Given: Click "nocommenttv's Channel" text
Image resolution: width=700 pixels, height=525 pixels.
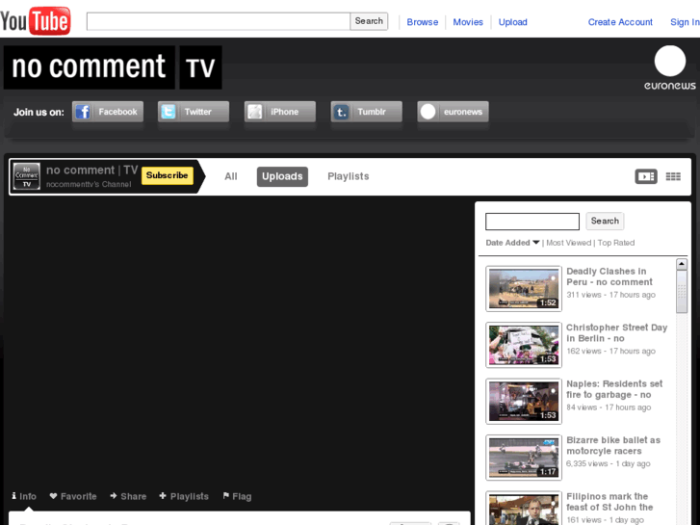Looking at the screenshot, I should click(89, 184).
